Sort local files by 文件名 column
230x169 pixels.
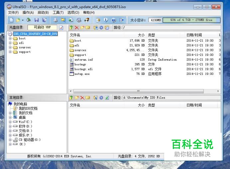pyautogui.click(x=96, y=105)
